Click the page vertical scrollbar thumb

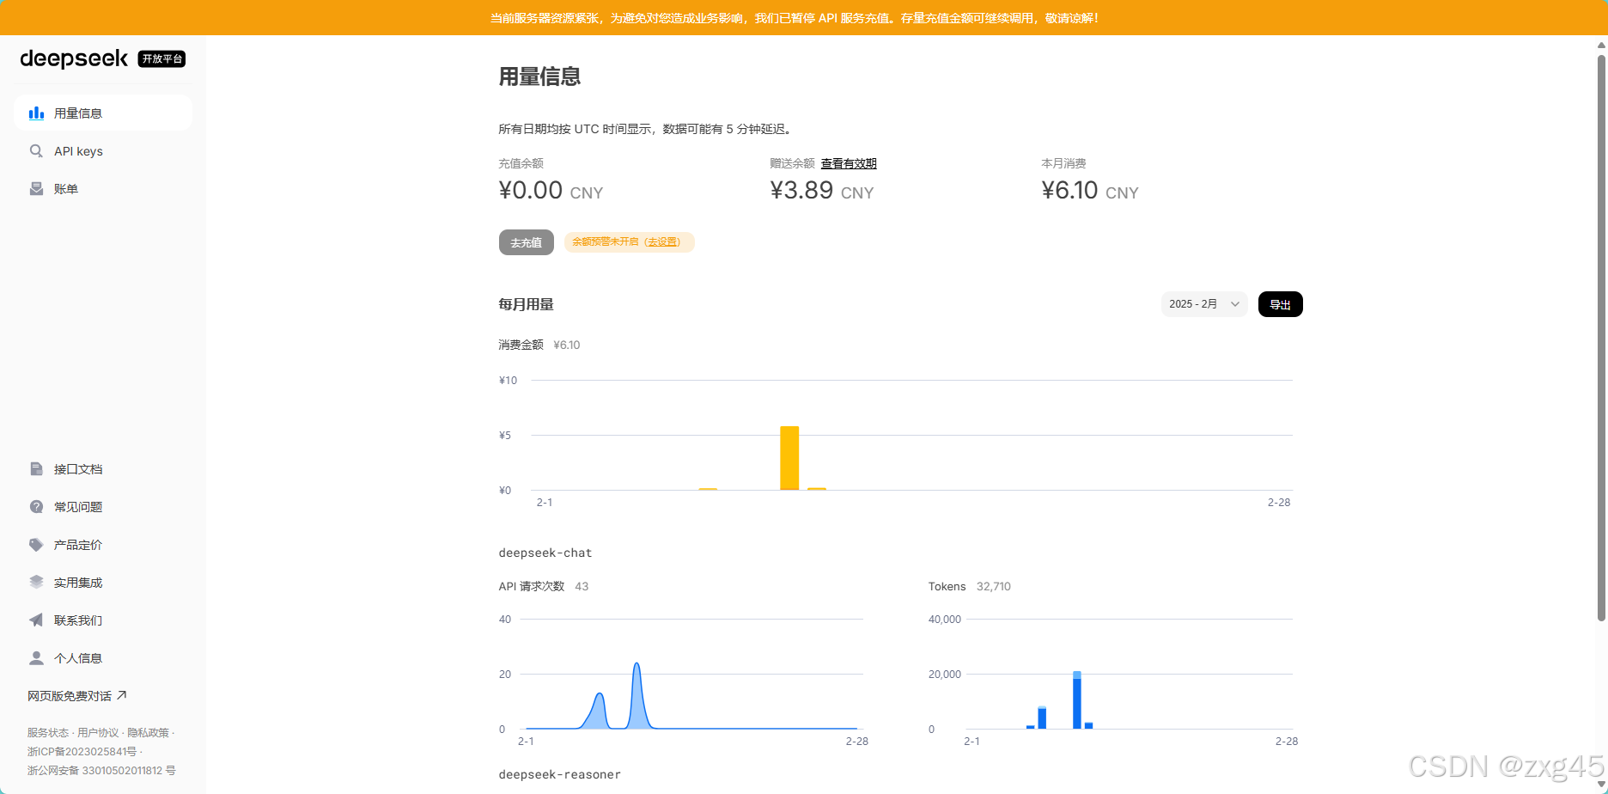tap(1601, 337)
